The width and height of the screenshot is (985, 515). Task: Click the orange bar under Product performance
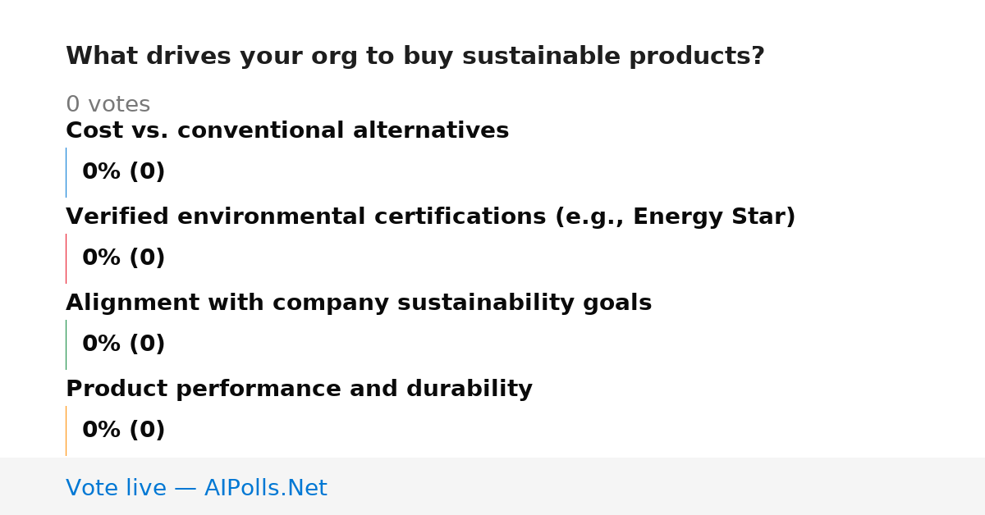pyautogui.click(x=66, y=431)
